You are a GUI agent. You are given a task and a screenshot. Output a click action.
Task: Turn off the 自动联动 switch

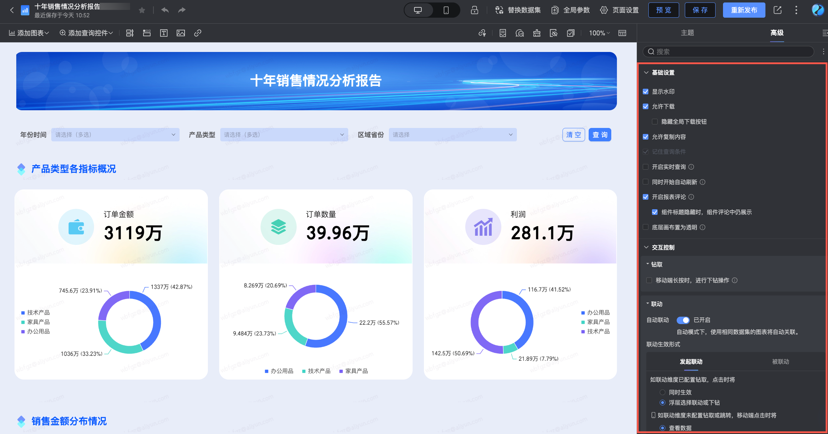tap(683, 320)
